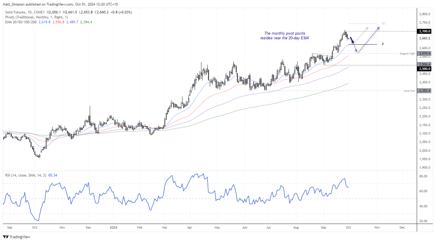This screenshot has height=242, width=436.
Task: Click the low price L2,653.8
Action: pos(86,12)
